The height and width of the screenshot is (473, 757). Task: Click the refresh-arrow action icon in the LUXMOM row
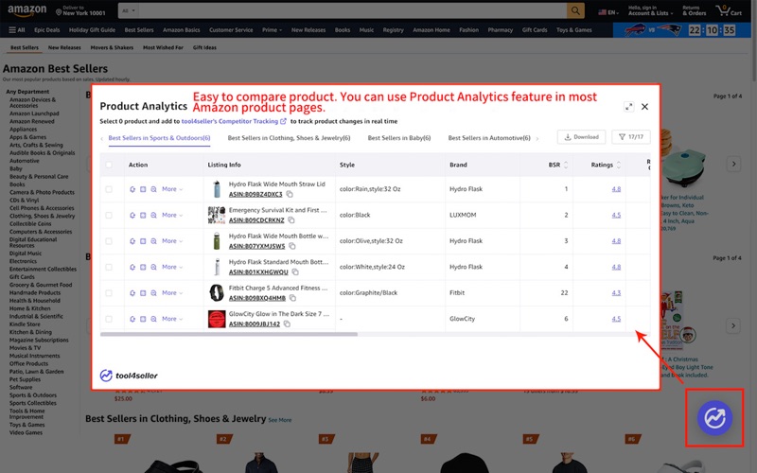point(132,216)
